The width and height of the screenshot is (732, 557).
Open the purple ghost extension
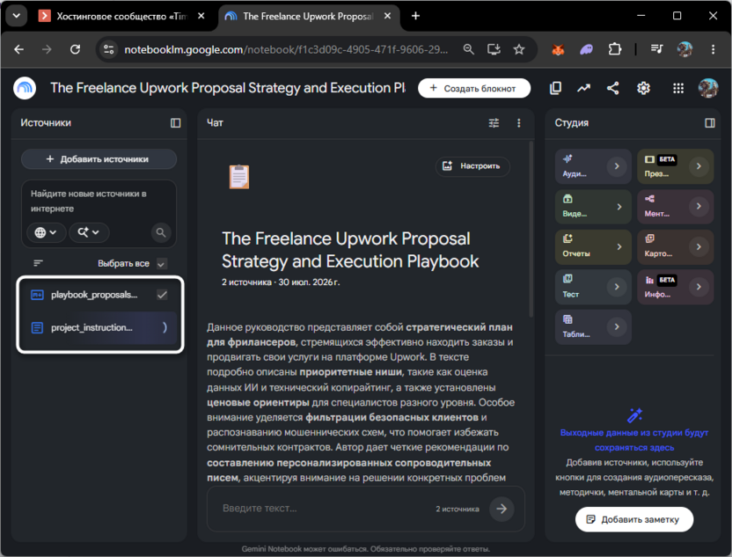pyautogui.click(x=586, y=49)
